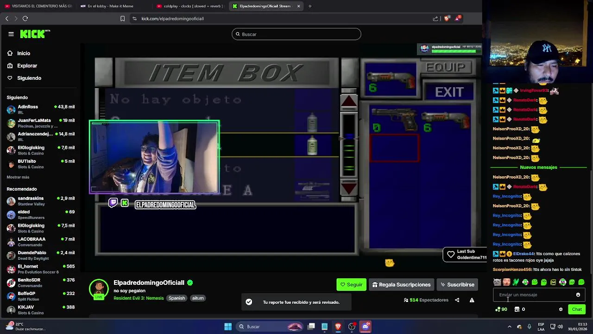Close the ElpadredomingoOficial Stream tab

coord(298,6)
